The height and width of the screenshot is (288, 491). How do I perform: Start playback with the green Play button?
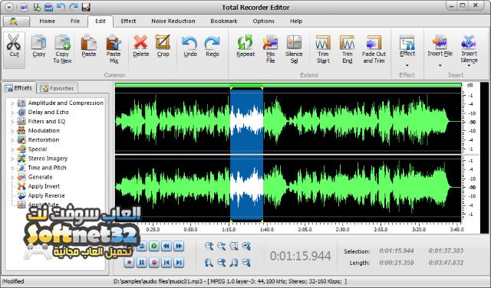(153, 246)
